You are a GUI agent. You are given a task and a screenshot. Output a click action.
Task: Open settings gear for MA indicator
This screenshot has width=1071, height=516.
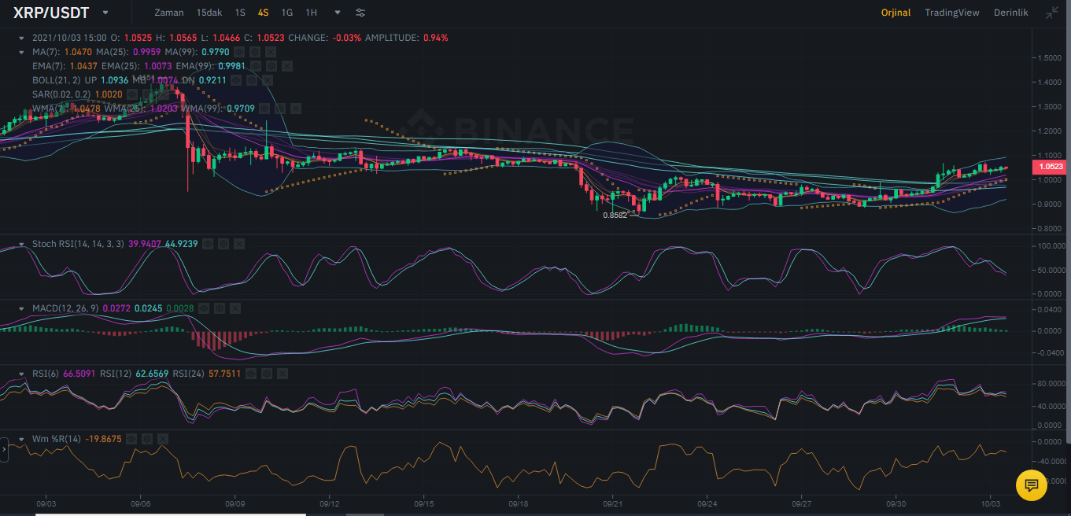pos(255,51)
